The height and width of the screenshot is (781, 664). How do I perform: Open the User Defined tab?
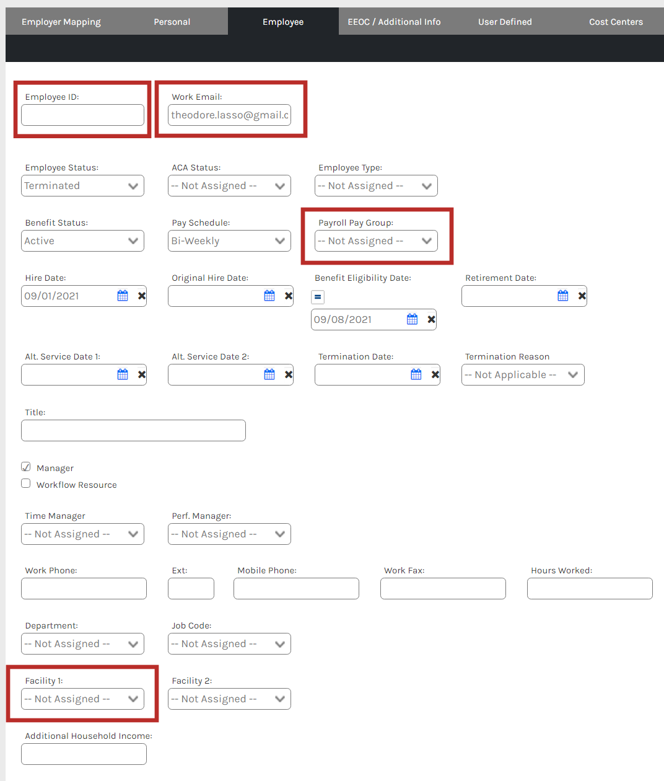pos(505,22)
